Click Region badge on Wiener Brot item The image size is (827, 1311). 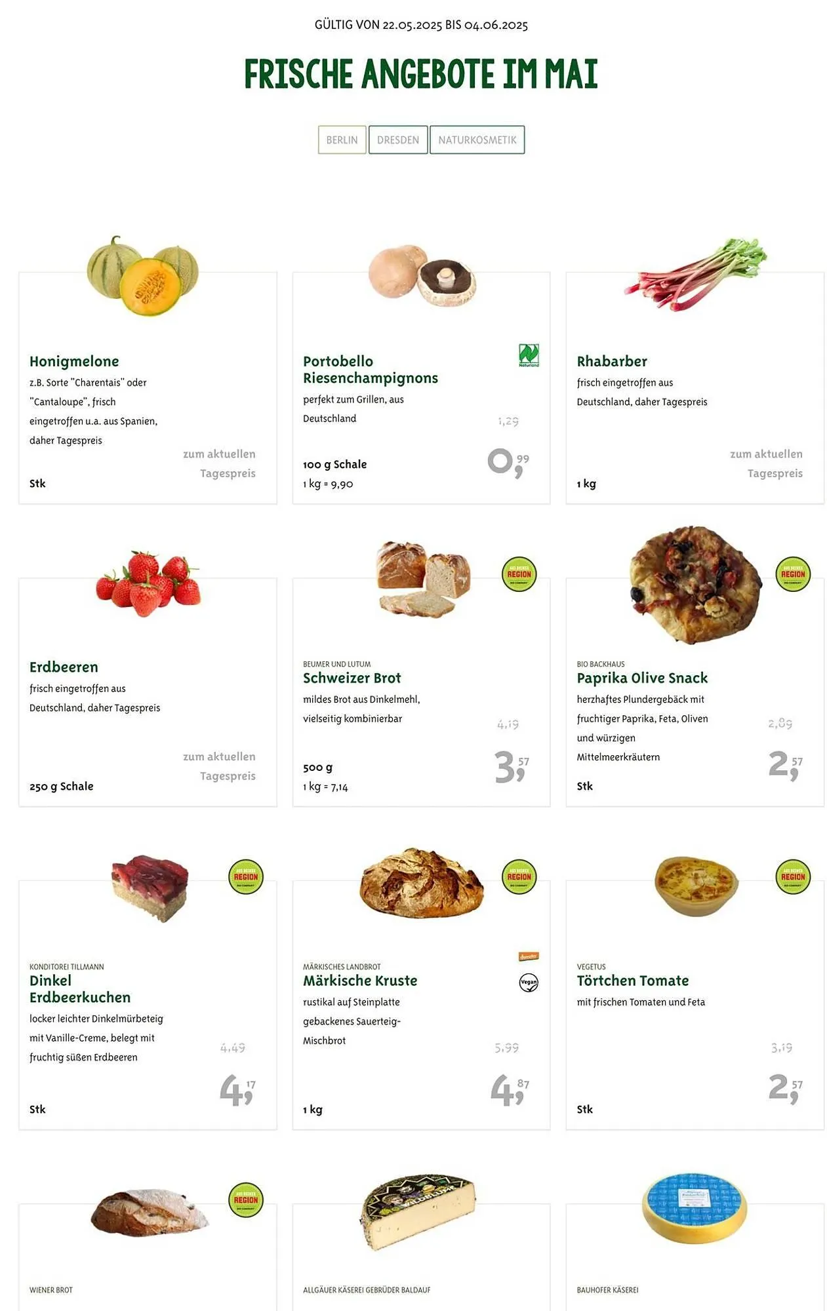(x=246, y=1200)
